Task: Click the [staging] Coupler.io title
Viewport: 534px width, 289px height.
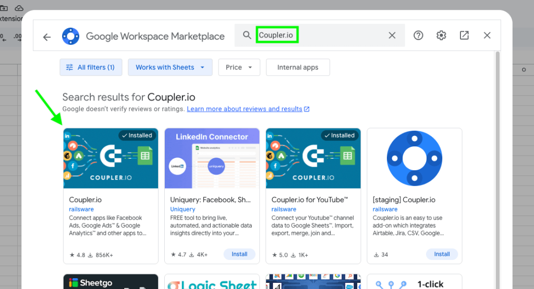Action: (404, 200)
